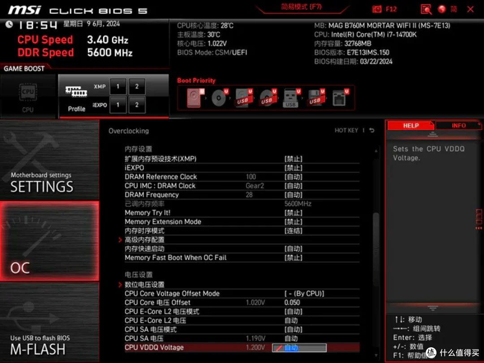Open the M-FLASH BIOS flash section
Image resolution: width=484 pixels, height=363 pixels.
pos(49,322)
